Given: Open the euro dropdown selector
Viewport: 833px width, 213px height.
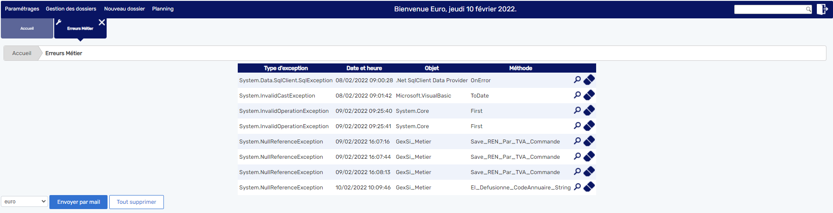Looking at the screenshot, I should click(24, 202).
